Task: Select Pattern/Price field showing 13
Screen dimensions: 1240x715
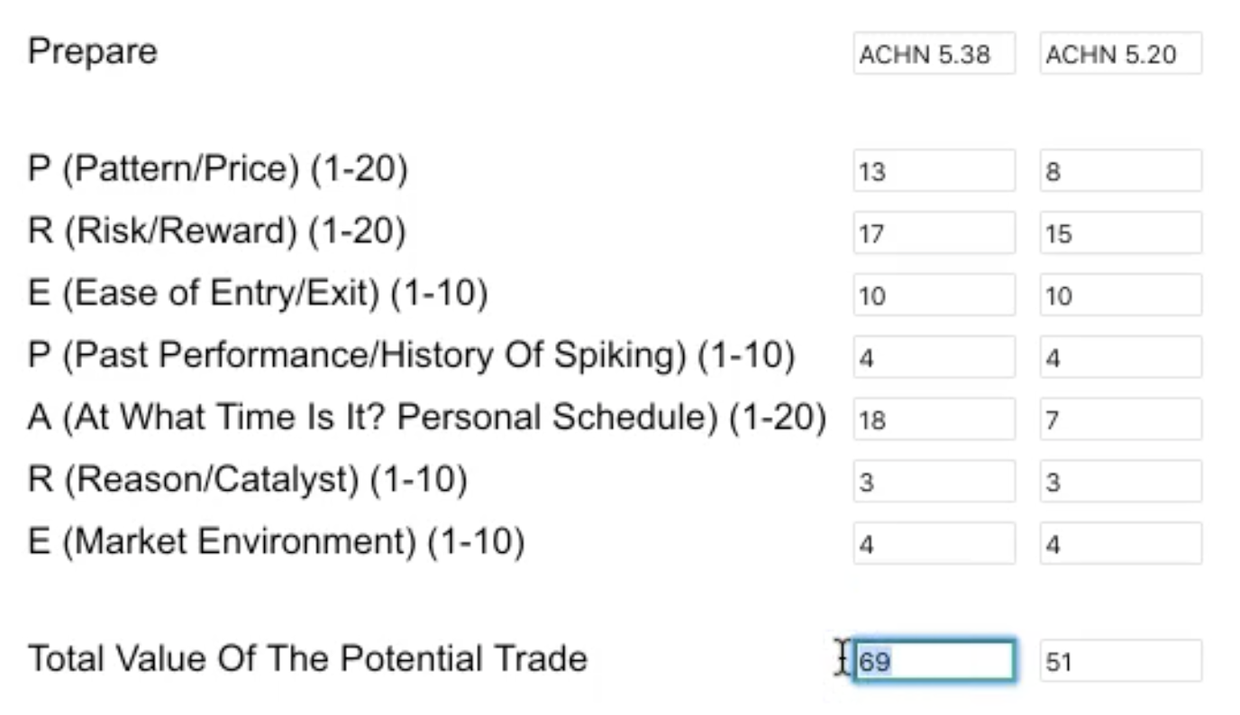Action: (934, 171)
